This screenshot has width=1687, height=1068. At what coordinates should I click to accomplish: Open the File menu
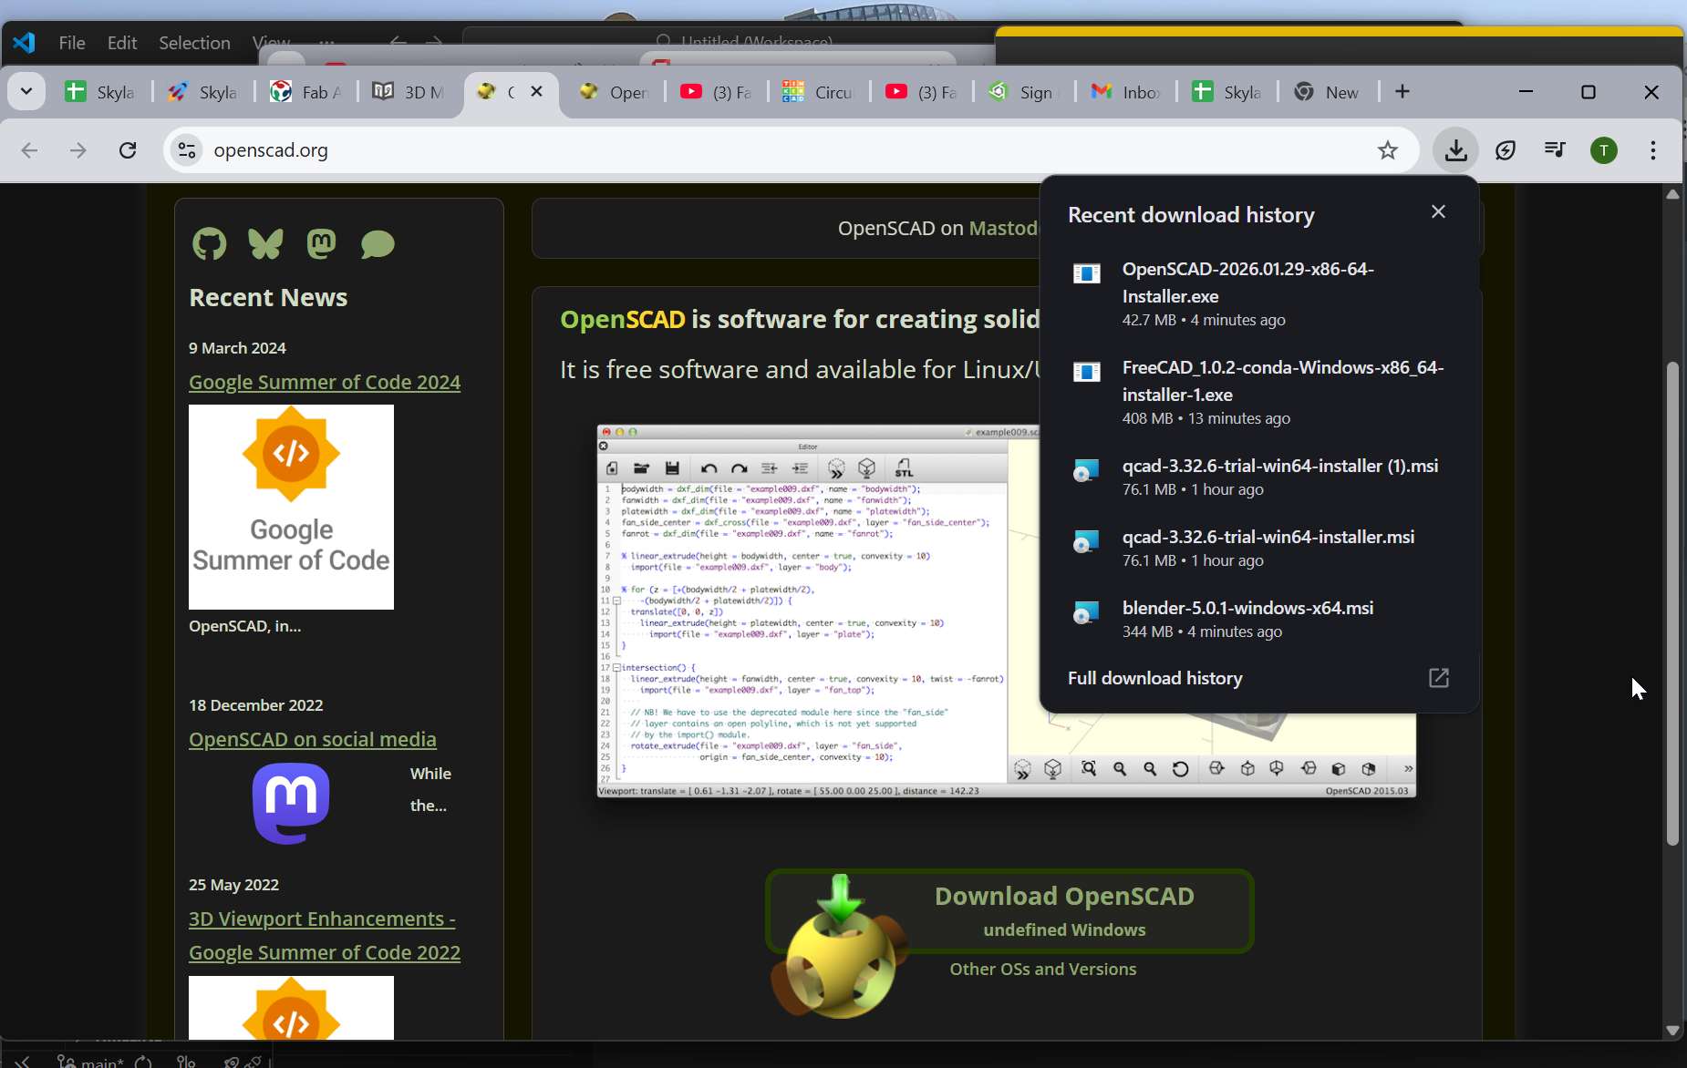(x=70, y=43)
